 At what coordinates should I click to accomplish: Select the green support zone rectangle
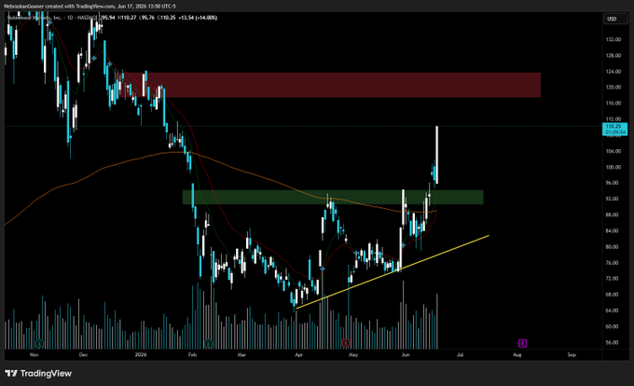click(x=333, y=198)
